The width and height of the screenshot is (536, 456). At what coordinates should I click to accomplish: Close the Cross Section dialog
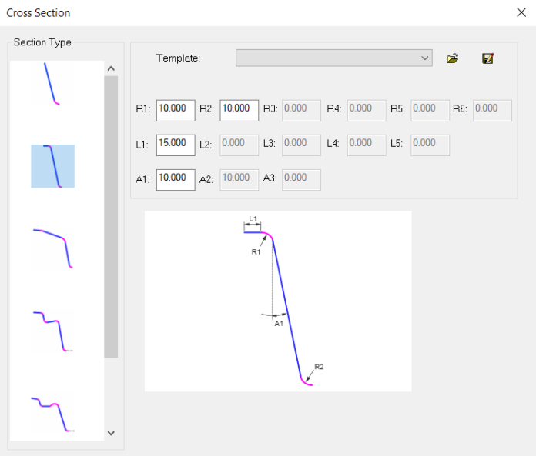coord(521,12)
